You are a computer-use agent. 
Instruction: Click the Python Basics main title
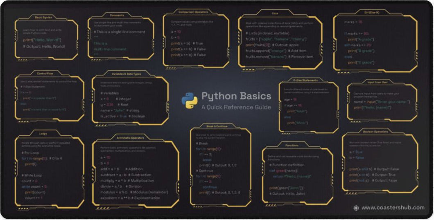(236, 96)
